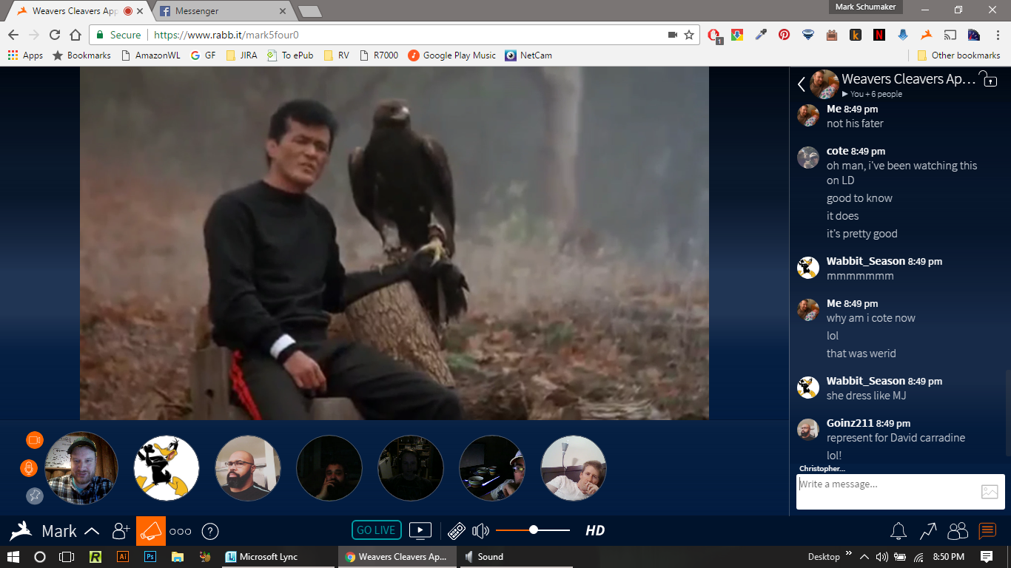The height and width of the screenshot is (568, 1011).
Task: Go back with the chat header chevron
Action: point(801,84)
